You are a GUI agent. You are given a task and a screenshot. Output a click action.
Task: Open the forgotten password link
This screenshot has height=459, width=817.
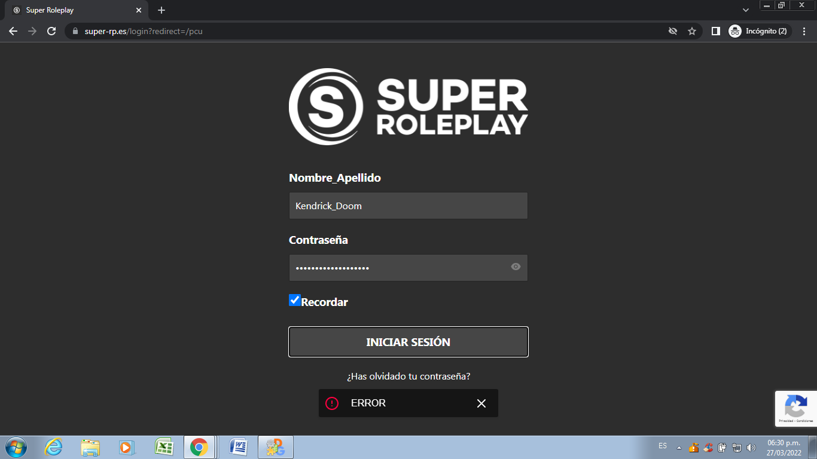point(408,377)
